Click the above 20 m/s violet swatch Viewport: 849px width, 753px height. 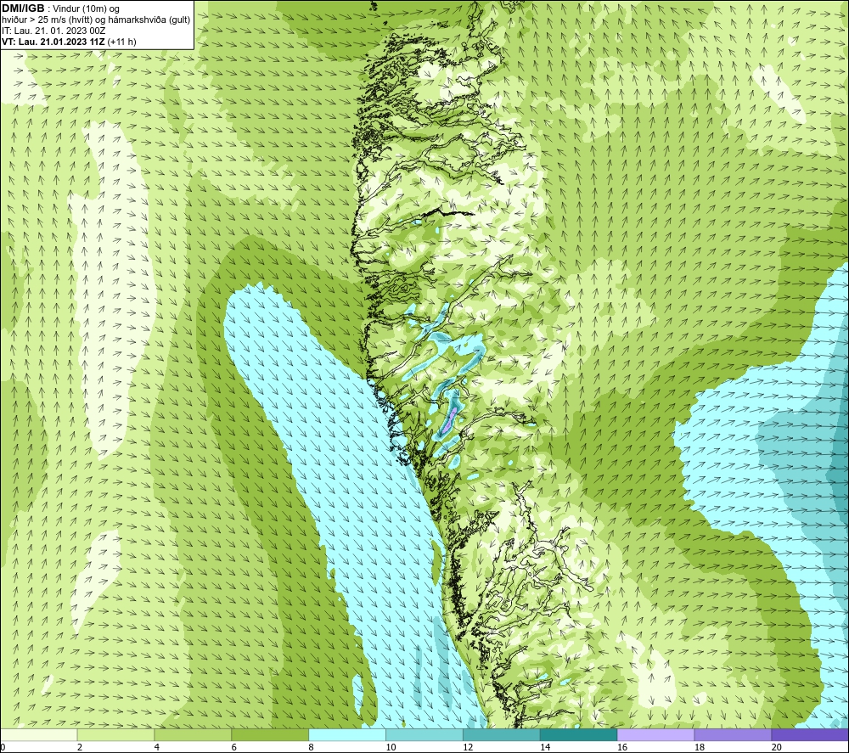coord(809,734)
